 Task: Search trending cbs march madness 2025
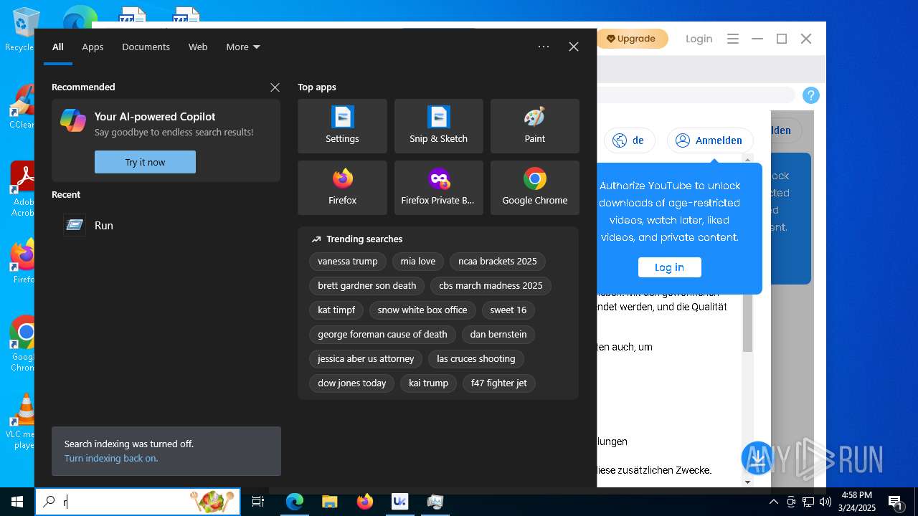(x=491, y=286)
